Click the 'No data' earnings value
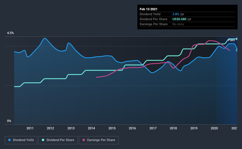 coord(178,24)
